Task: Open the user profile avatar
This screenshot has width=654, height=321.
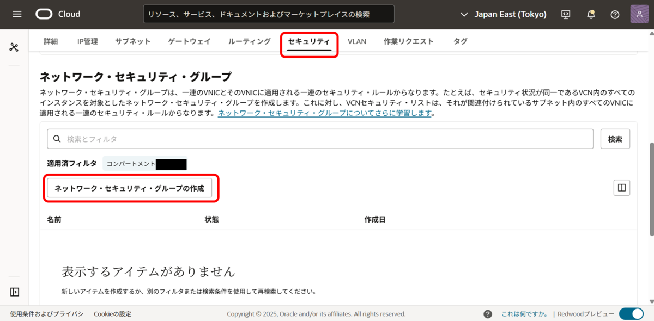Action: pos(639,14)
